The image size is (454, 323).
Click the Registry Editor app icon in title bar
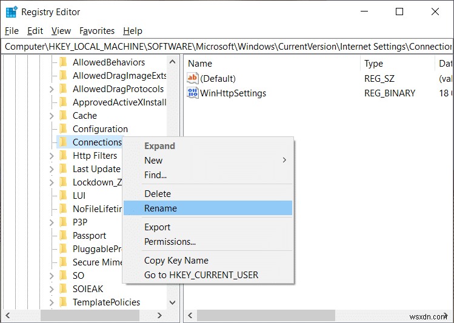(12, 12)
